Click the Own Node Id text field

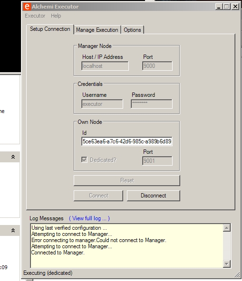127,141
